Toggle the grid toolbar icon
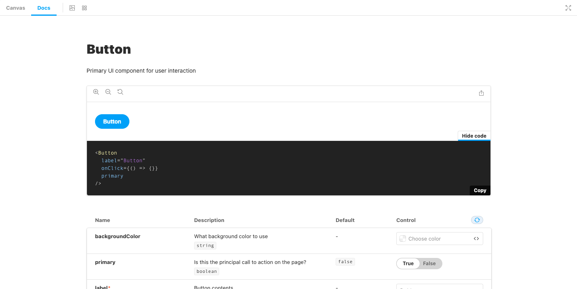Viewport: 577px width, 289px height. [x=84, y=8]
